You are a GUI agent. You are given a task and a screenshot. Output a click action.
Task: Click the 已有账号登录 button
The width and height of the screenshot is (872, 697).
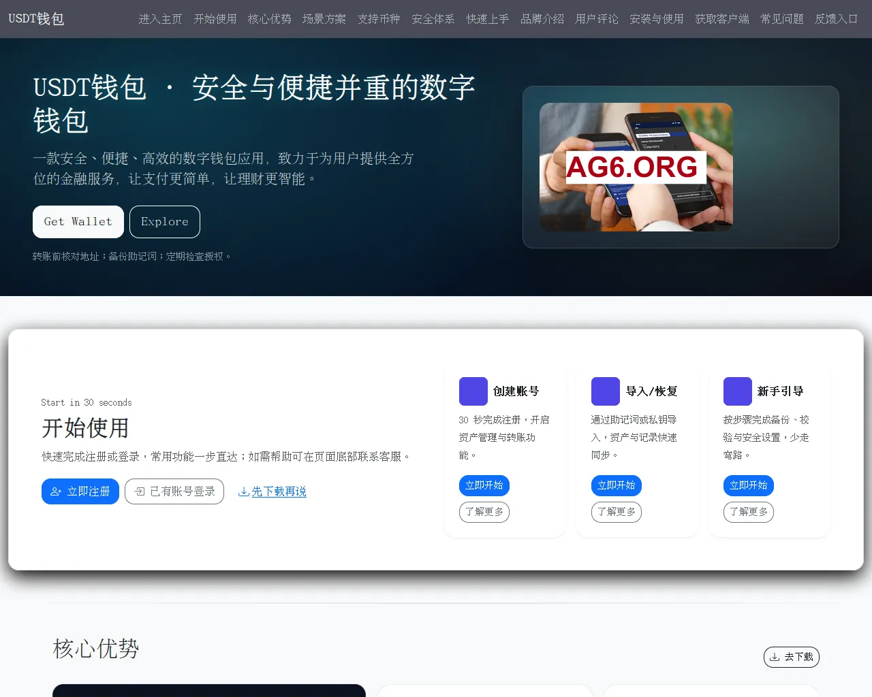tap(174, 491)
